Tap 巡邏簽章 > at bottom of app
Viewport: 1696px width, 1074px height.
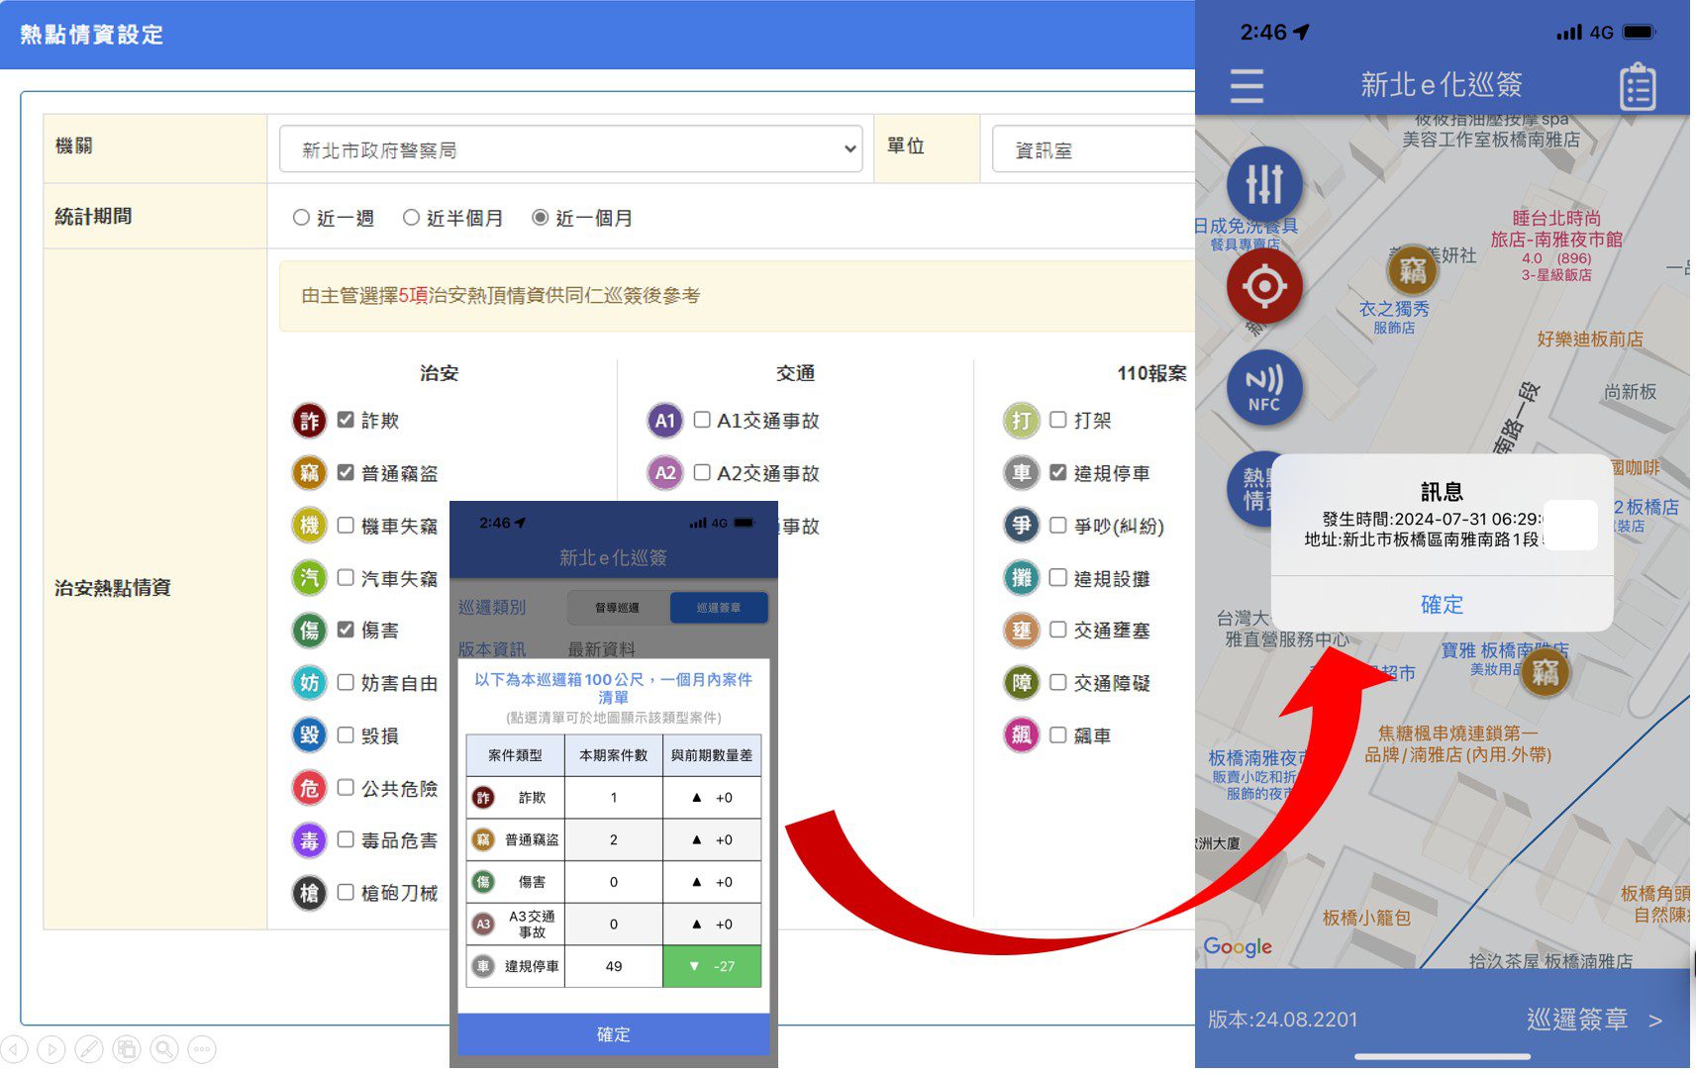coord(1594,1020)
